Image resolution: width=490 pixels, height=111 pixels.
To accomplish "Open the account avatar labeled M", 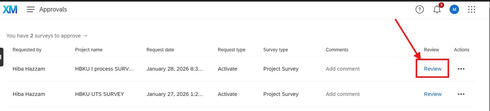I will 454,10.
